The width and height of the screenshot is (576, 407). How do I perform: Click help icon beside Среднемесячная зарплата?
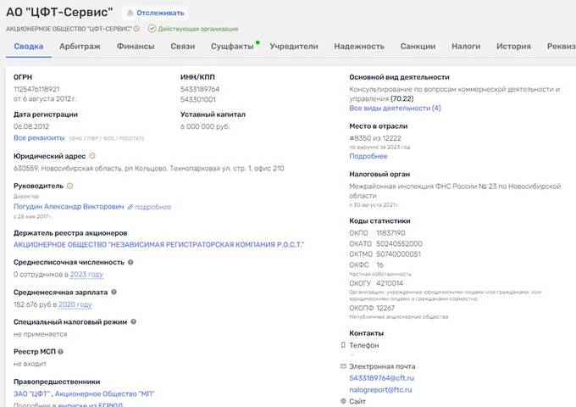(114, 292)
